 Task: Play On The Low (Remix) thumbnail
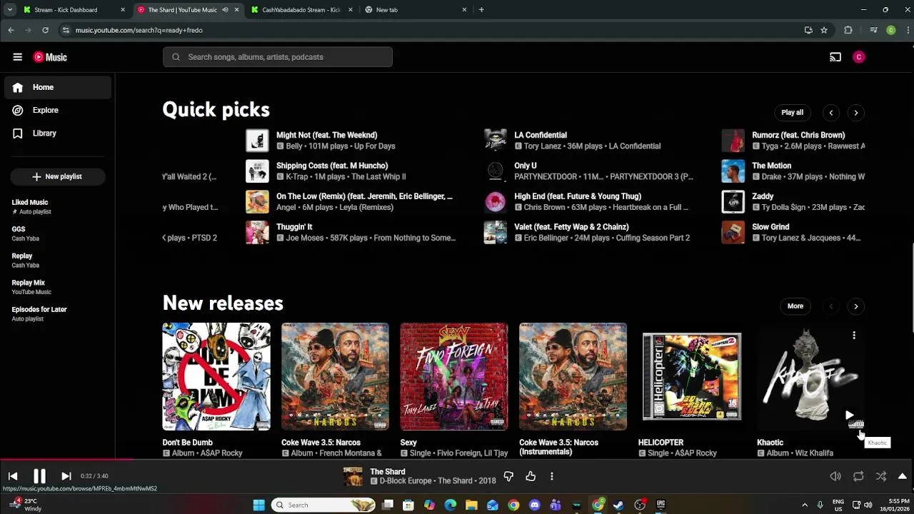coord(257,202)
